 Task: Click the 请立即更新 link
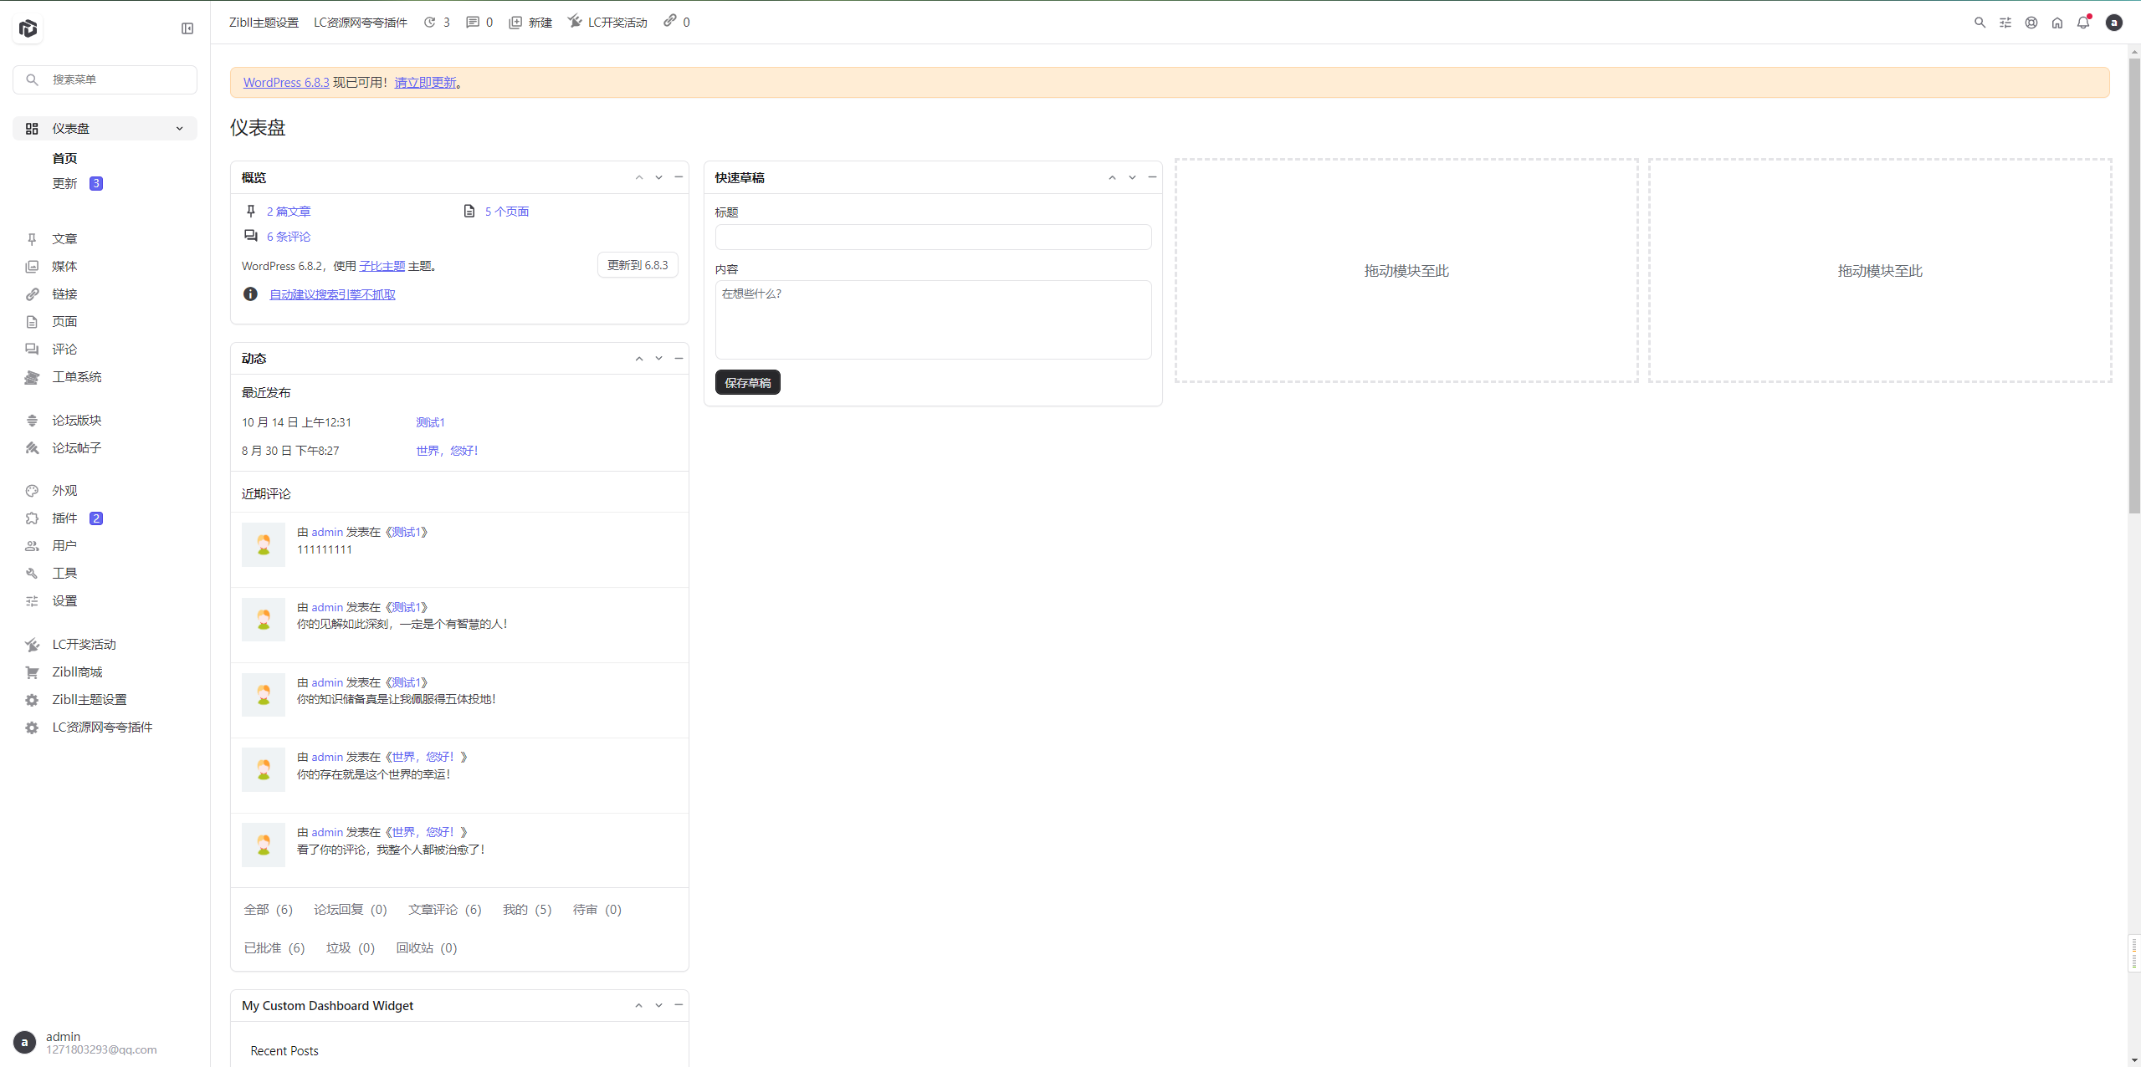(x=425, y=82)
